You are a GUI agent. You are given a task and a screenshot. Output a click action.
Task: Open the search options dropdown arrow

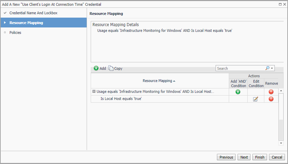(272, 68)
